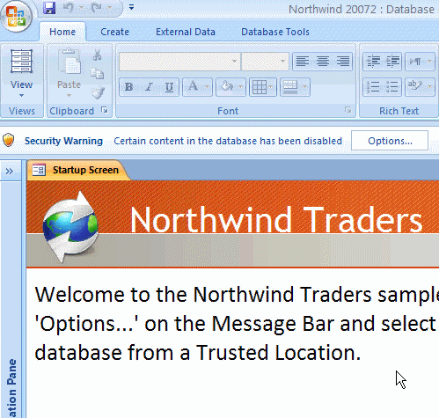Expand the View button dropdown arrow
Screen dimensions: 439x418
[21, 95]
